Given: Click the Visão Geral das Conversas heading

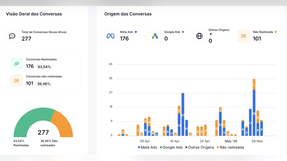Looking at the screenshot, I should pyautogui.click(x=34, y=14).
